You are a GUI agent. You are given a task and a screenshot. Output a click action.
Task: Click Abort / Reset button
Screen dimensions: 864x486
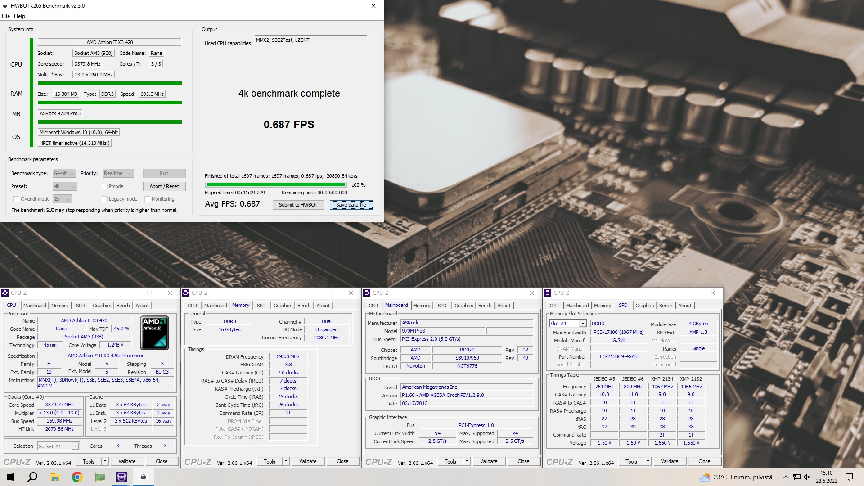164,186
